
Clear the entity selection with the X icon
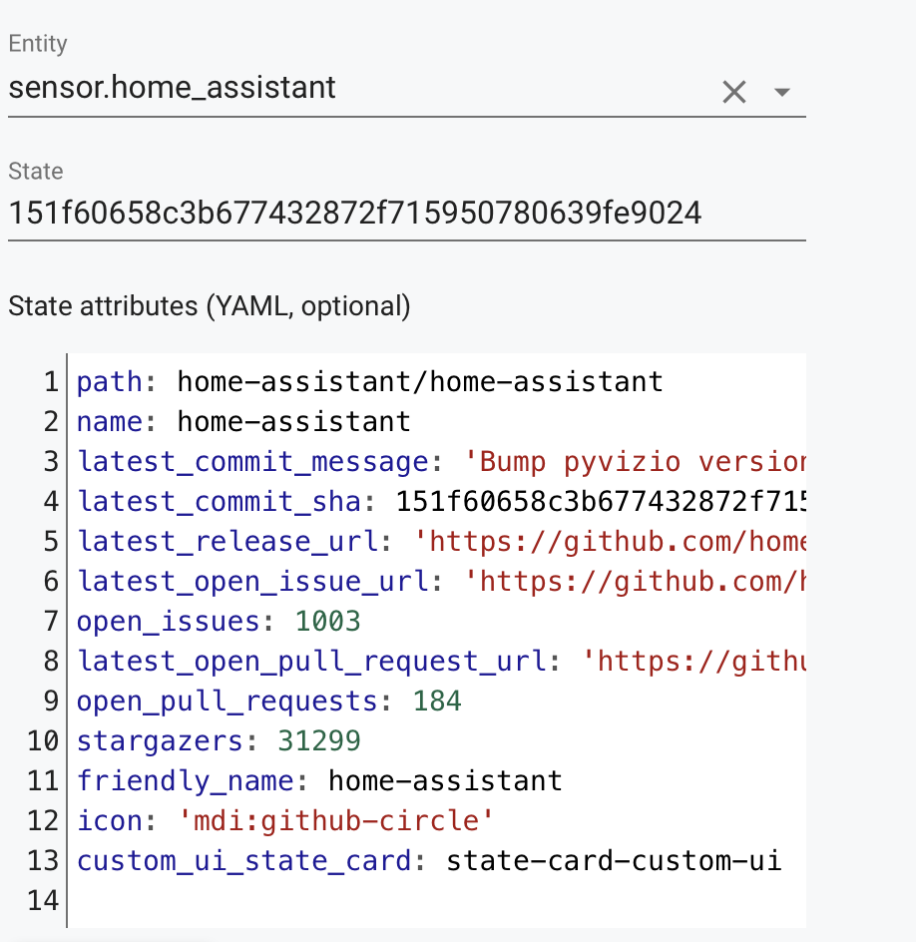click(x=734, y=92)
